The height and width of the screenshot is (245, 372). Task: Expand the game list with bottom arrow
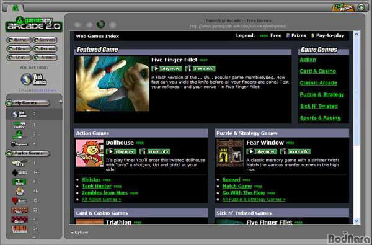34,237
